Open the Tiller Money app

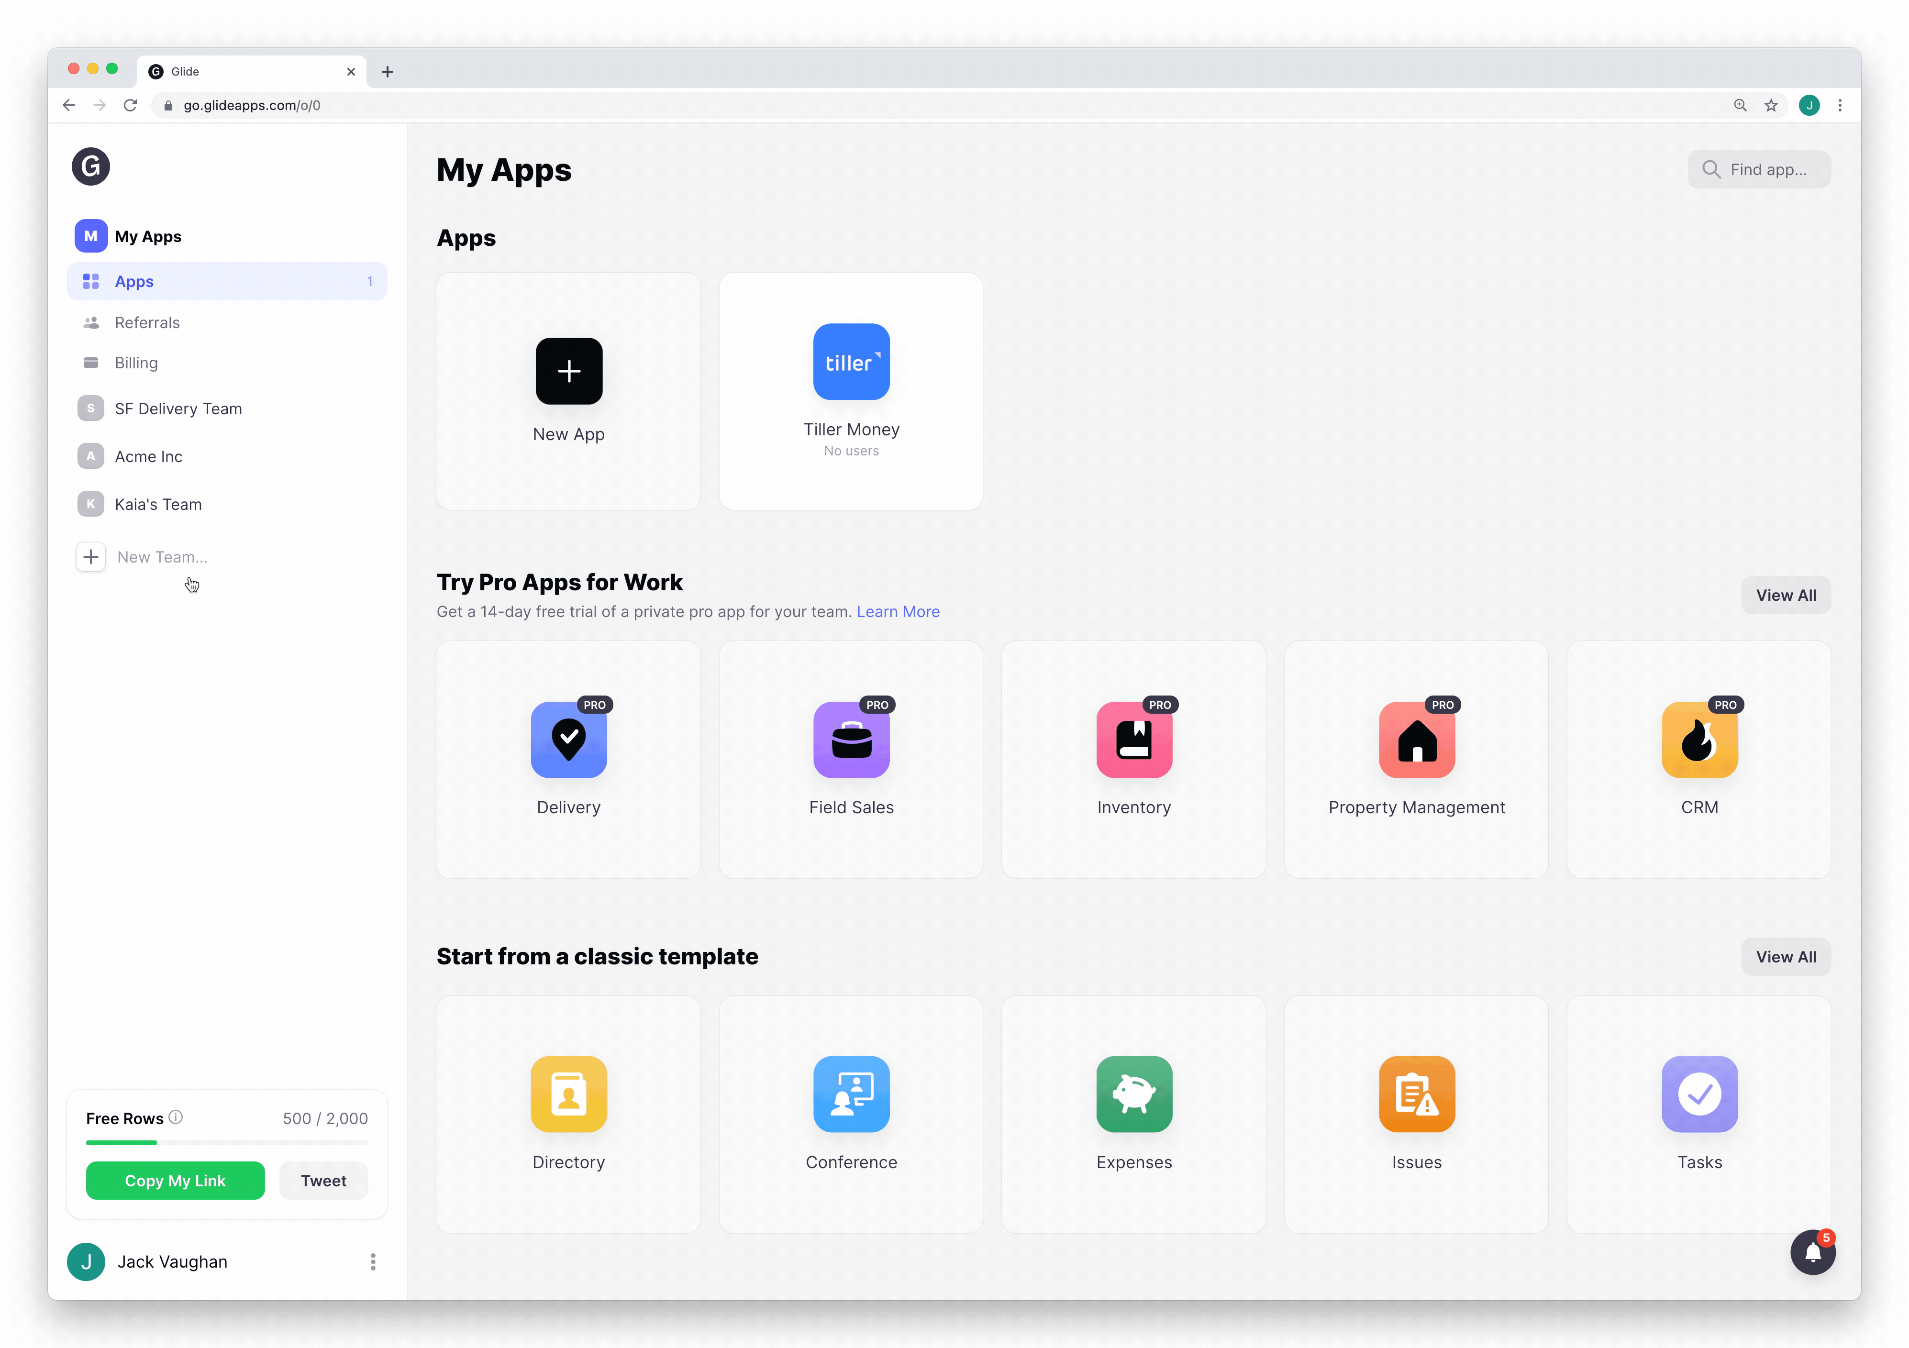click(x=851, y=362)
